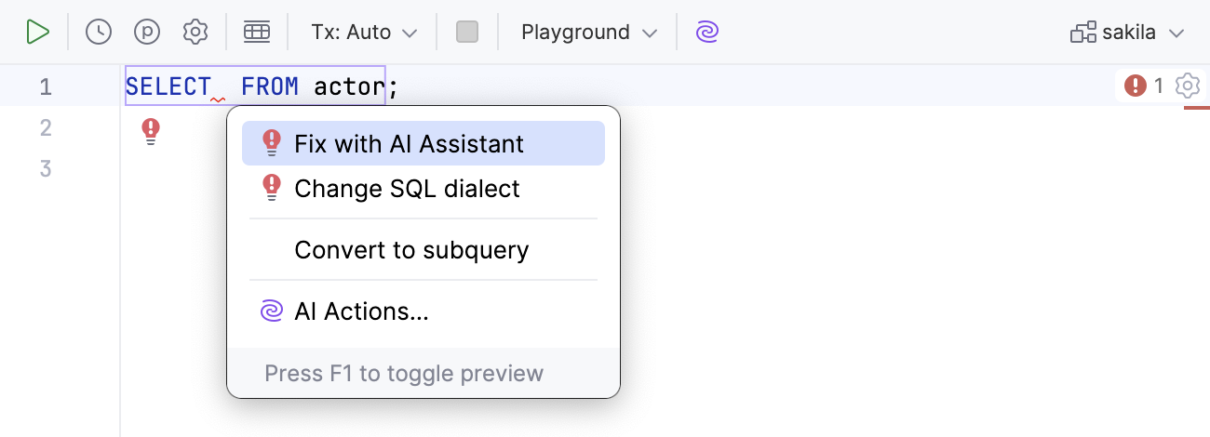Image resolution: width=1210 pixels, height=437 pixels.
Task: Open the toolbar settings gear icon
Action: [x=195, y=33]
